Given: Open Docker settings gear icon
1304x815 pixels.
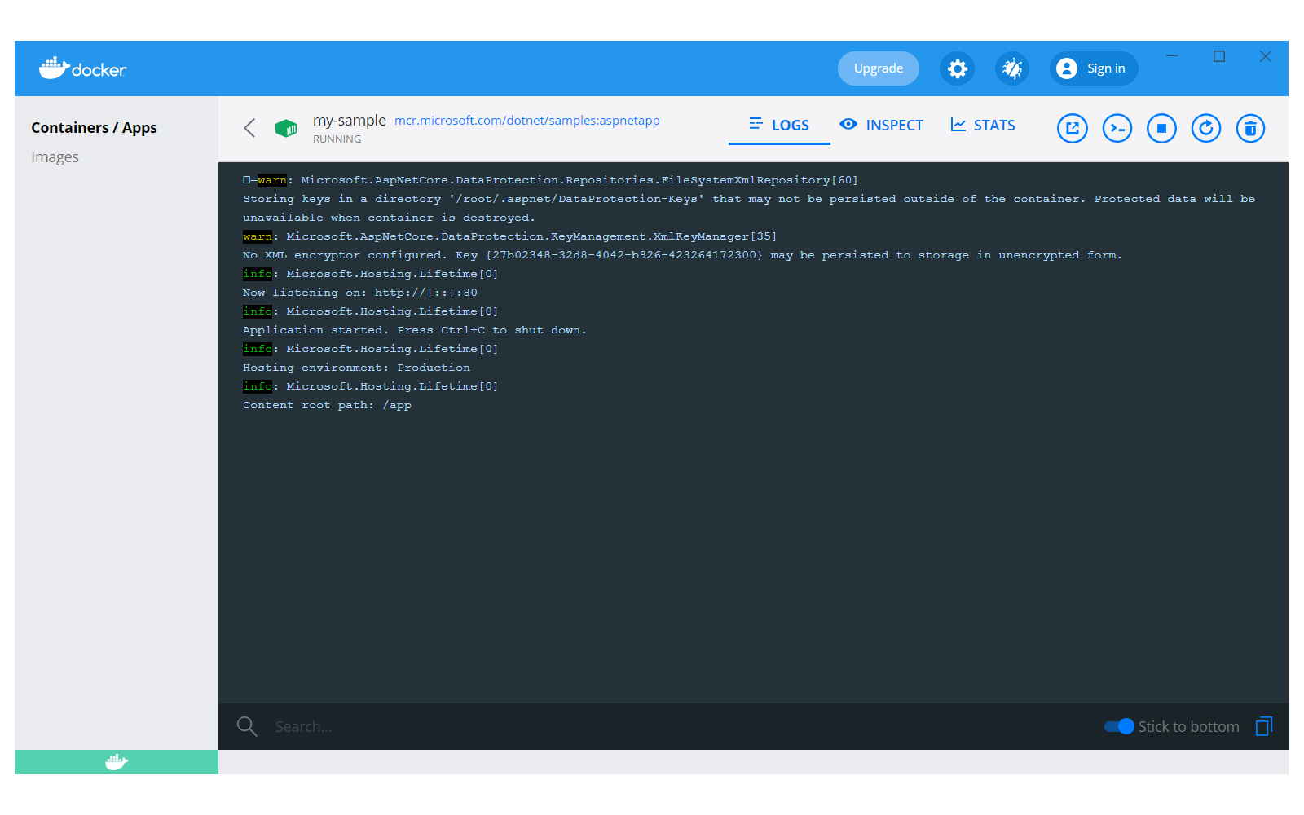Looking at the screenshot, I should point(957,68).
